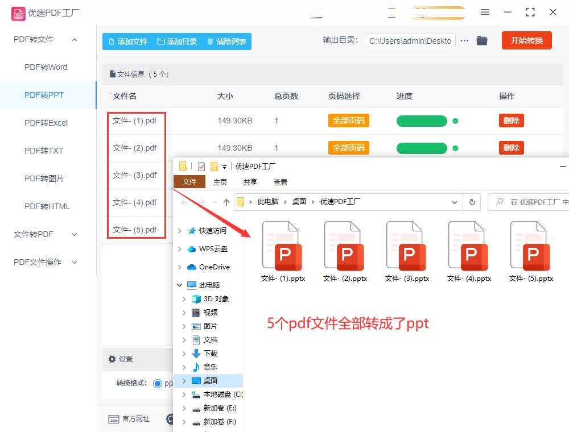This screenshot has width=569, height=432.
Task: Open PDF转TXT sidebar item
Action: click(44, 151)
